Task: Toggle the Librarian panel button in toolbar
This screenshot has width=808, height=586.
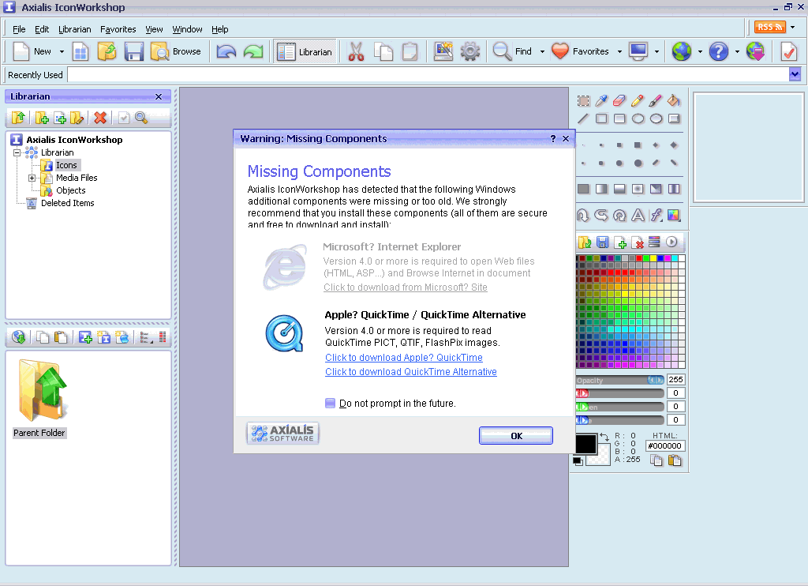Action: coord(306,51)
